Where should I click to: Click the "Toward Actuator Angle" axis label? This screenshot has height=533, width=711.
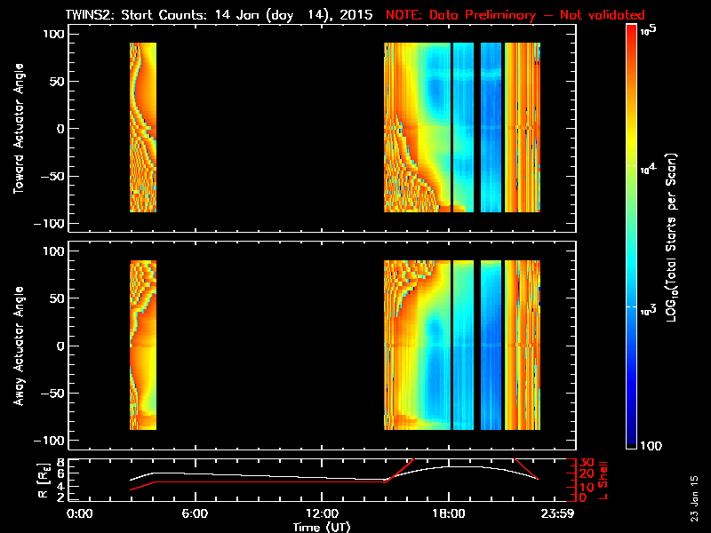[x=19, y=129]
